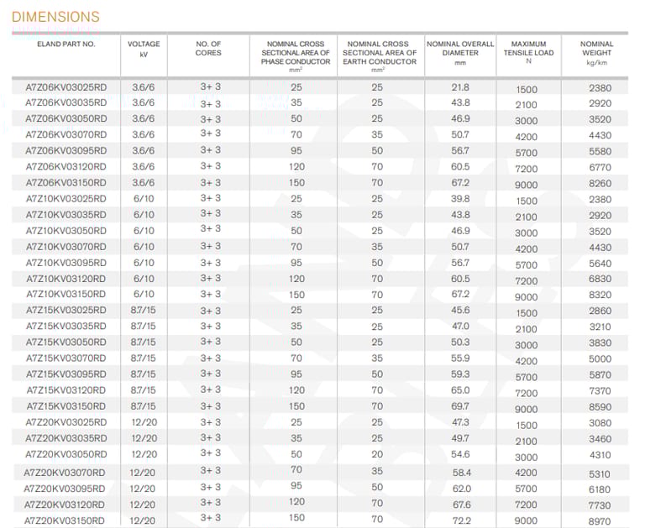Select part number A7Z06KV03025RD
The height and width of the screenshot is (528, 645).
point(66,87)
